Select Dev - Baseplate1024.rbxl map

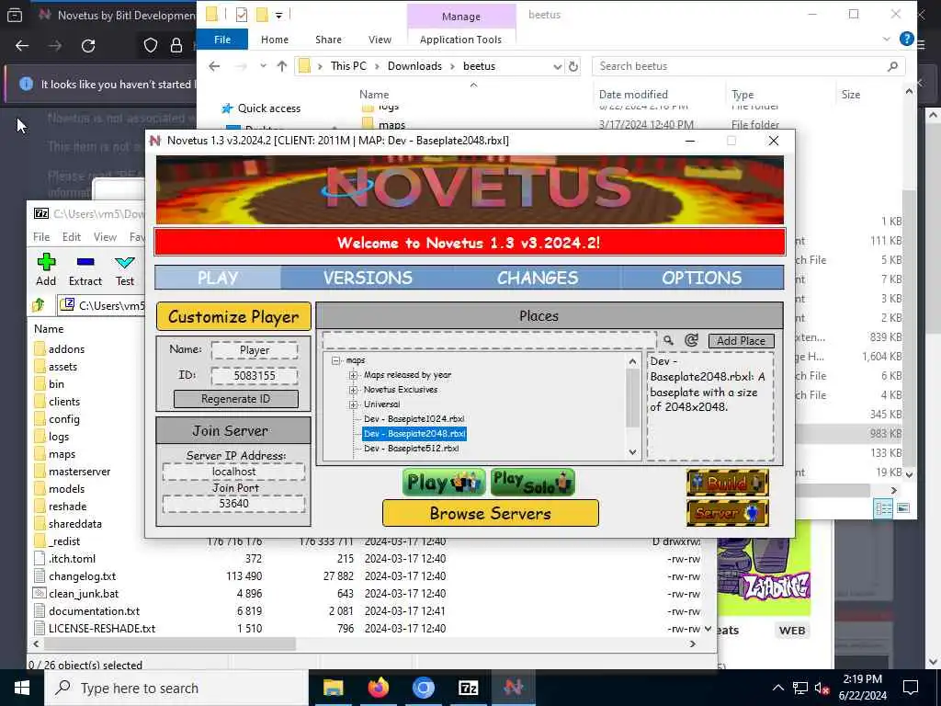point(414,418)
